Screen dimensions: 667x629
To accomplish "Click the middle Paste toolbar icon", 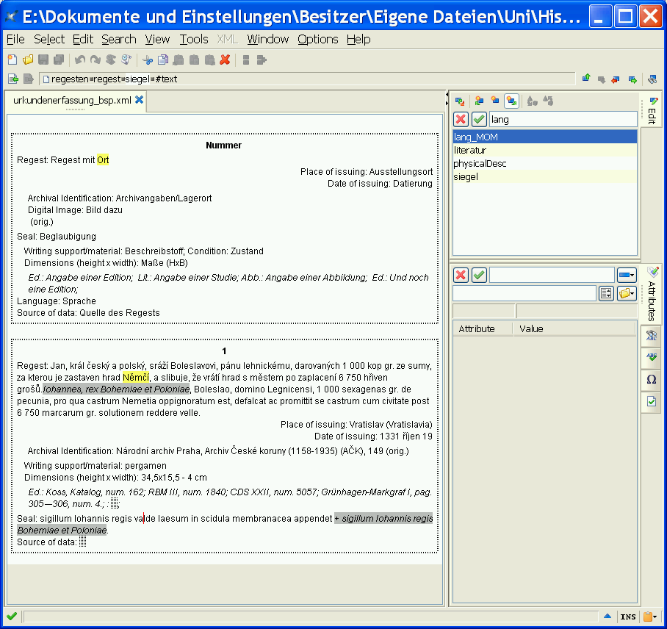I will (194, 60).
